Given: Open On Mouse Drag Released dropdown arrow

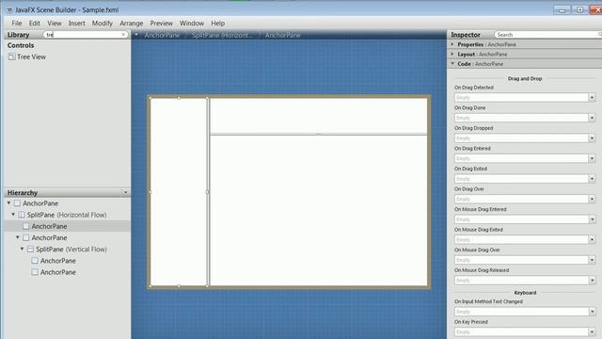Looking at the screenshot, I should [x=592, y=281].
